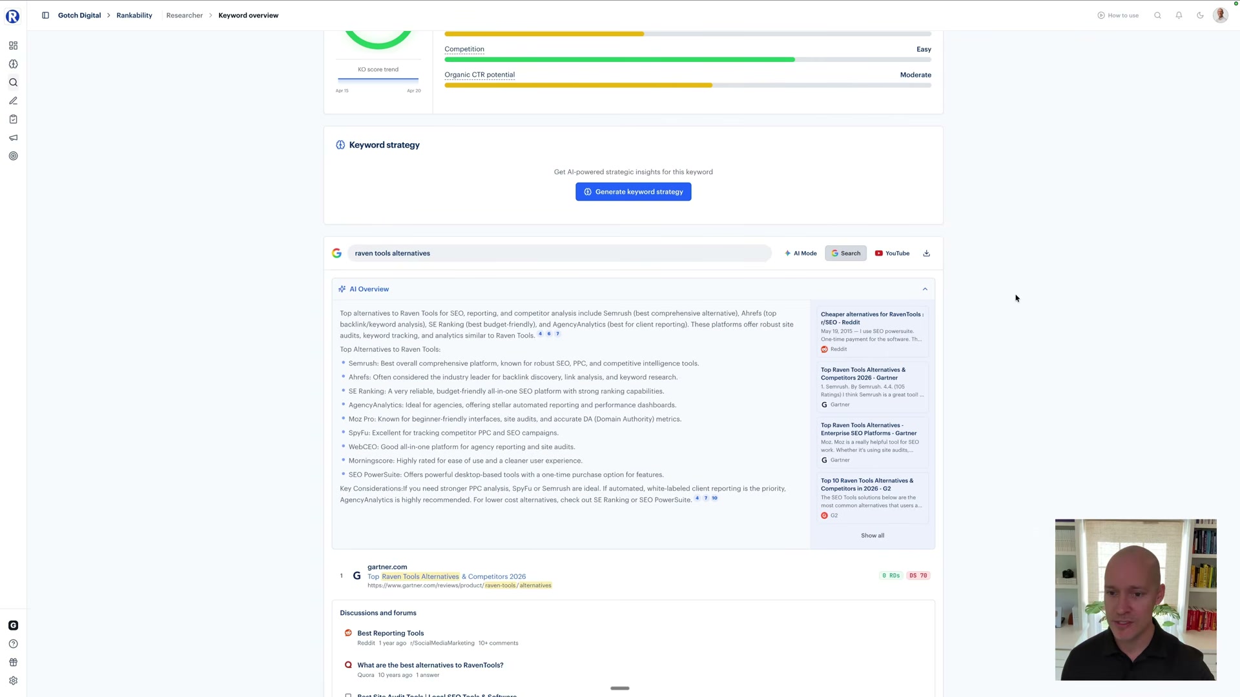Click the Organic CTR potential yellow bar
Image resolution: width=1240 pixels, height=697 pixels.
pos(578,85)
